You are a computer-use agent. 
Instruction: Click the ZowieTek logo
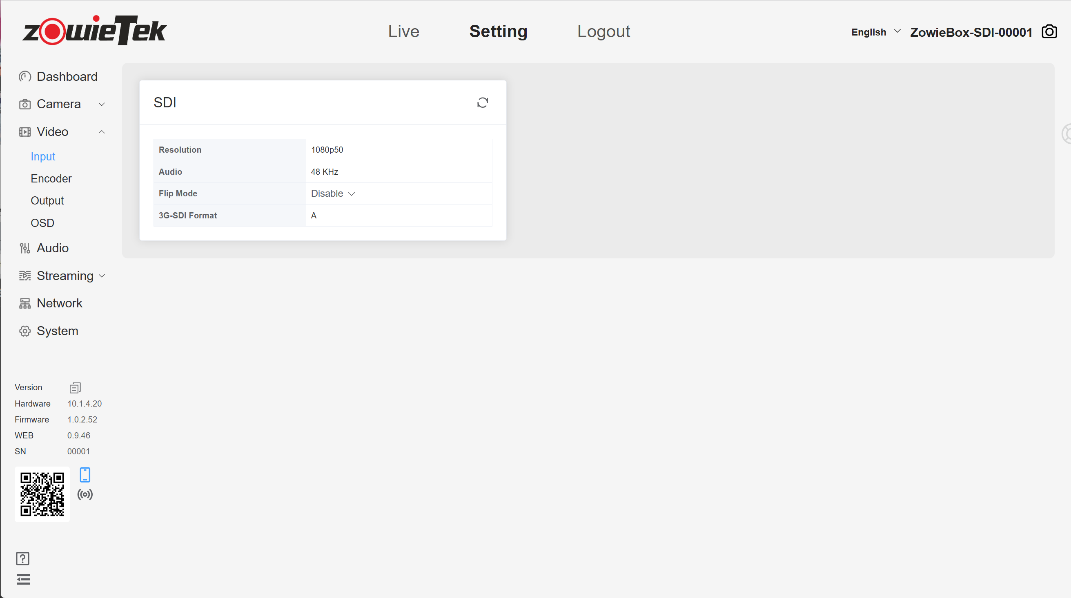click(94, 30)
